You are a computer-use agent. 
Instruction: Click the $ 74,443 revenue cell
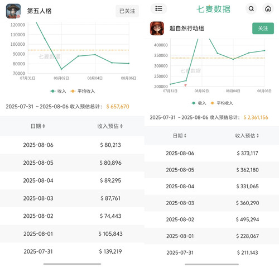(x=110, y=216)
